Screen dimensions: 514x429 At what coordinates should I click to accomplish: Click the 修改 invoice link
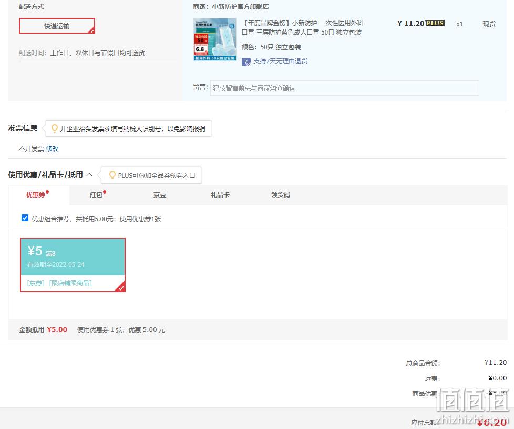click(x=52, y=148)
